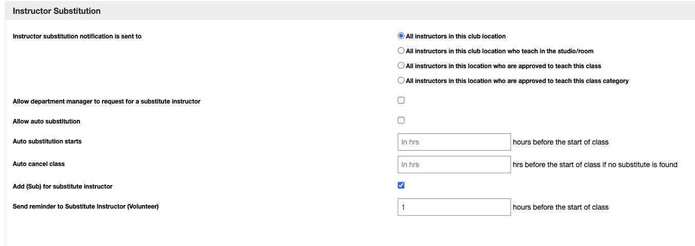Tick the Allow auto substitution checkbox
Screen dimensions: 695x246
[x=401, y=120]
